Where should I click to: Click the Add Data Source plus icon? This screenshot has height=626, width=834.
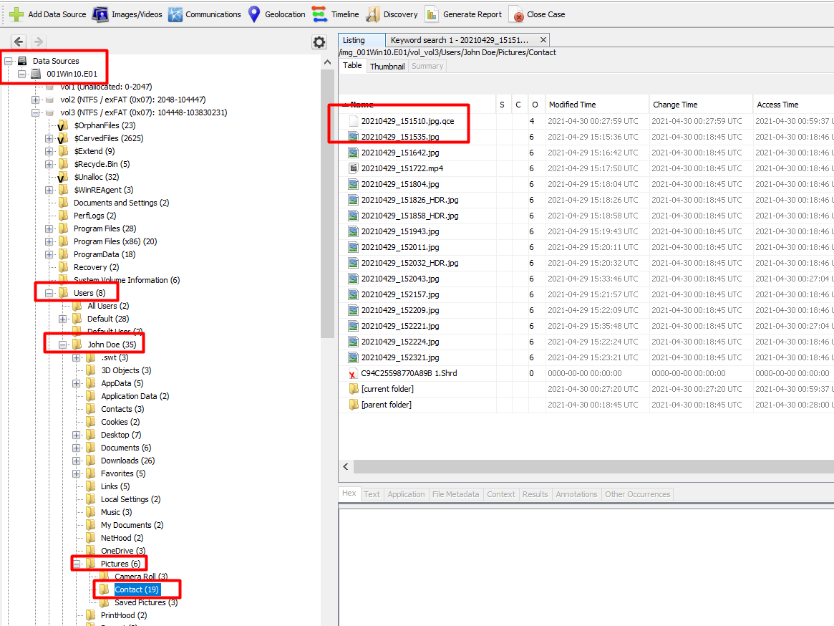[x=16, y=14]
